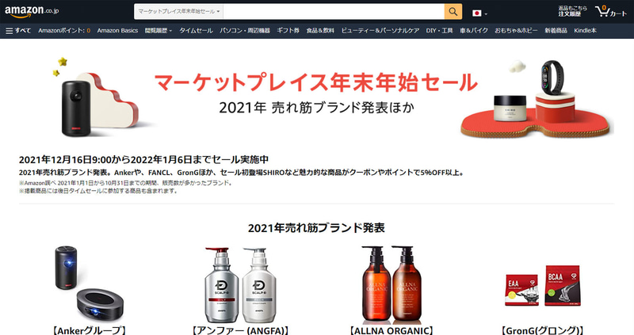Open the language selector arrow beside flag

click(486, 14)
